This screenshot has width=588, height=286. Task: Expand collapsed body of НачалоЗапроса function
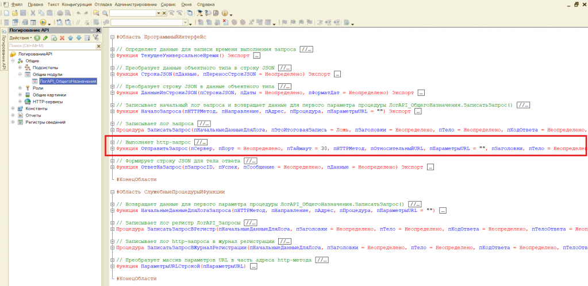tap(418, 111)
